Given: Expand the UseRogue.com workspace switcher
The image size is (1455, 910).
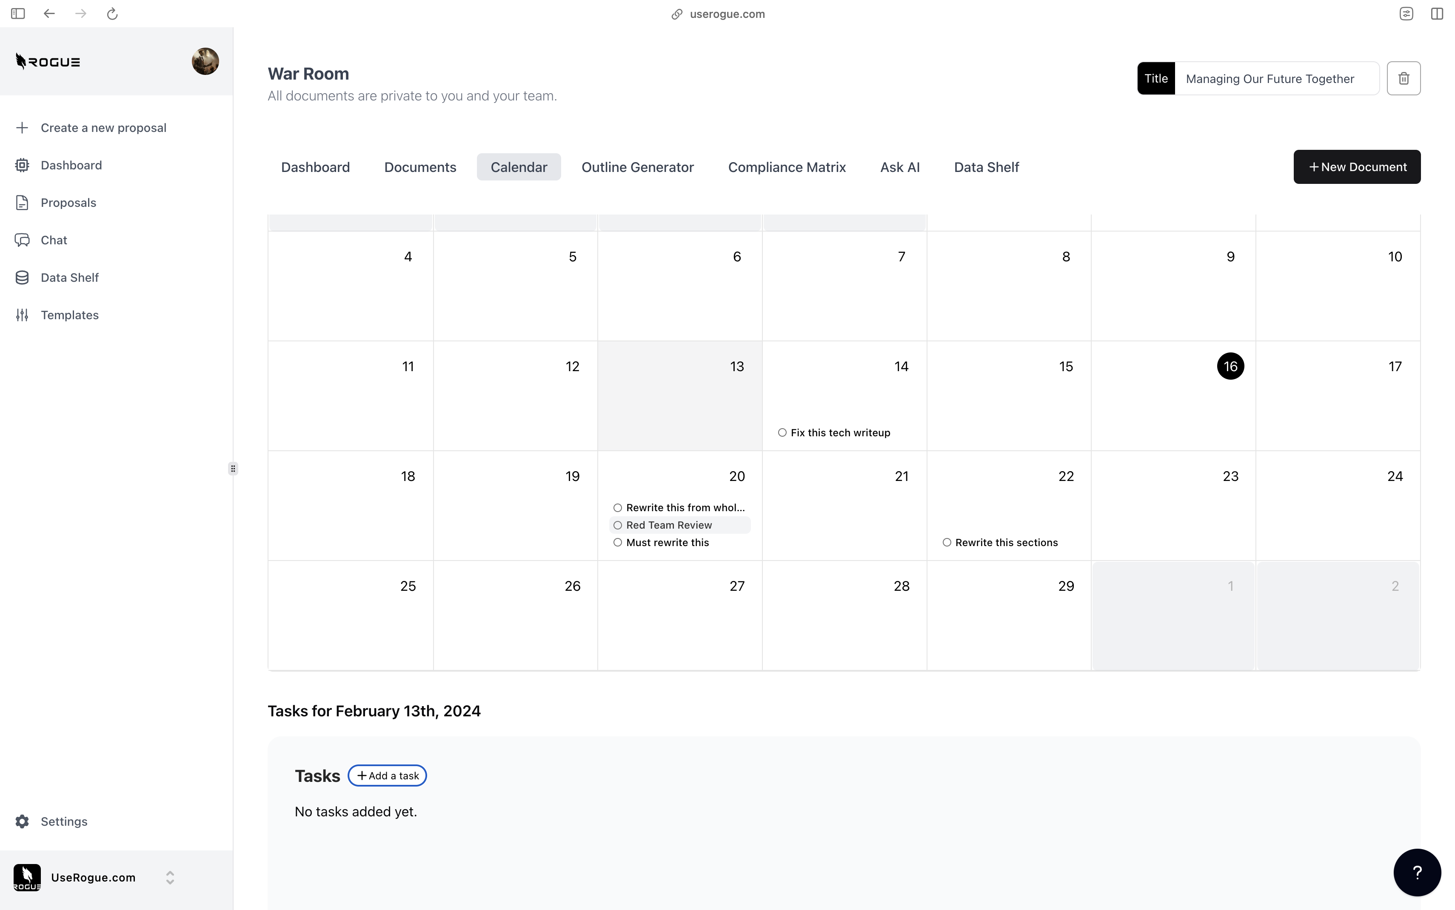Looking at the screenshot, I should tap(170, 878).
